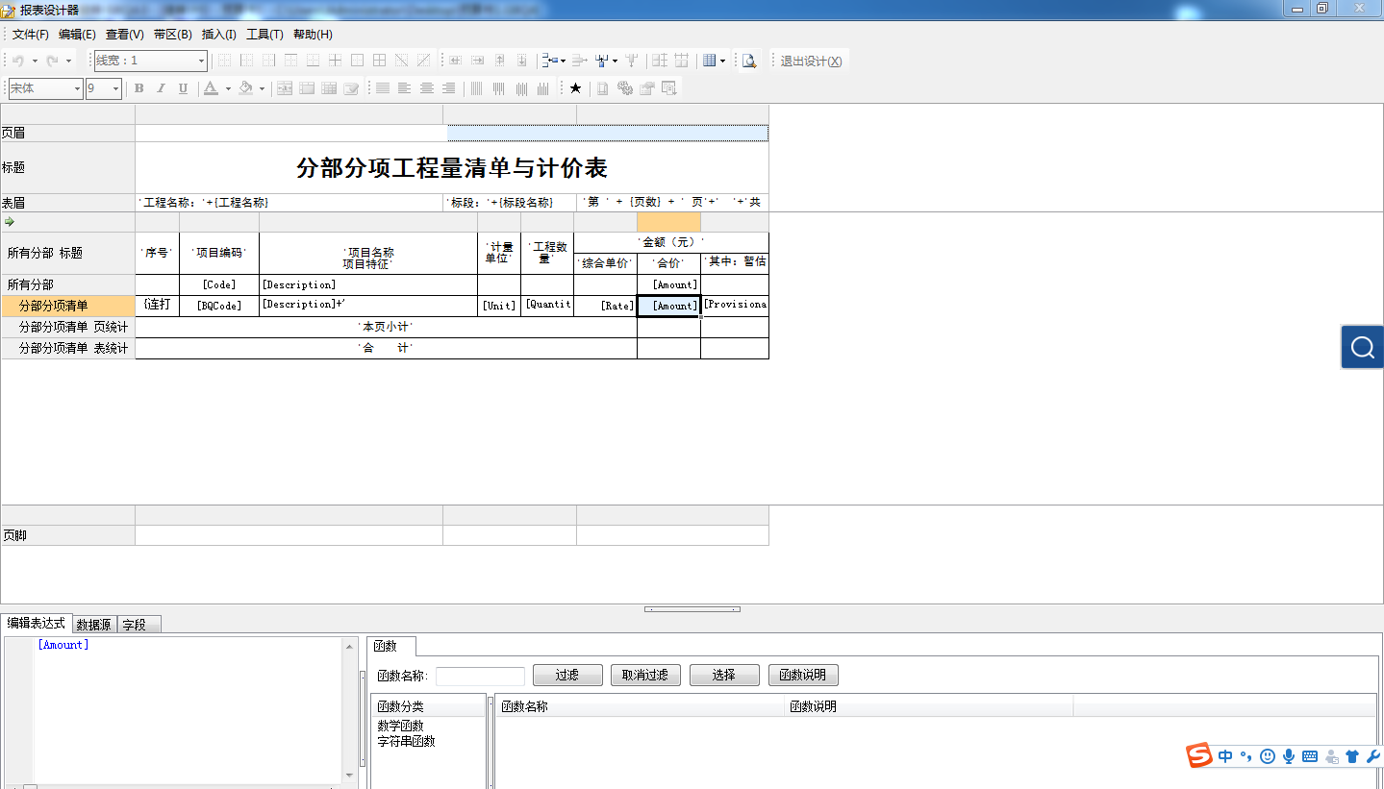Apply bottom border to the cell
Image resolution: width=1384 pixels, height=789 pixels.
312,61
